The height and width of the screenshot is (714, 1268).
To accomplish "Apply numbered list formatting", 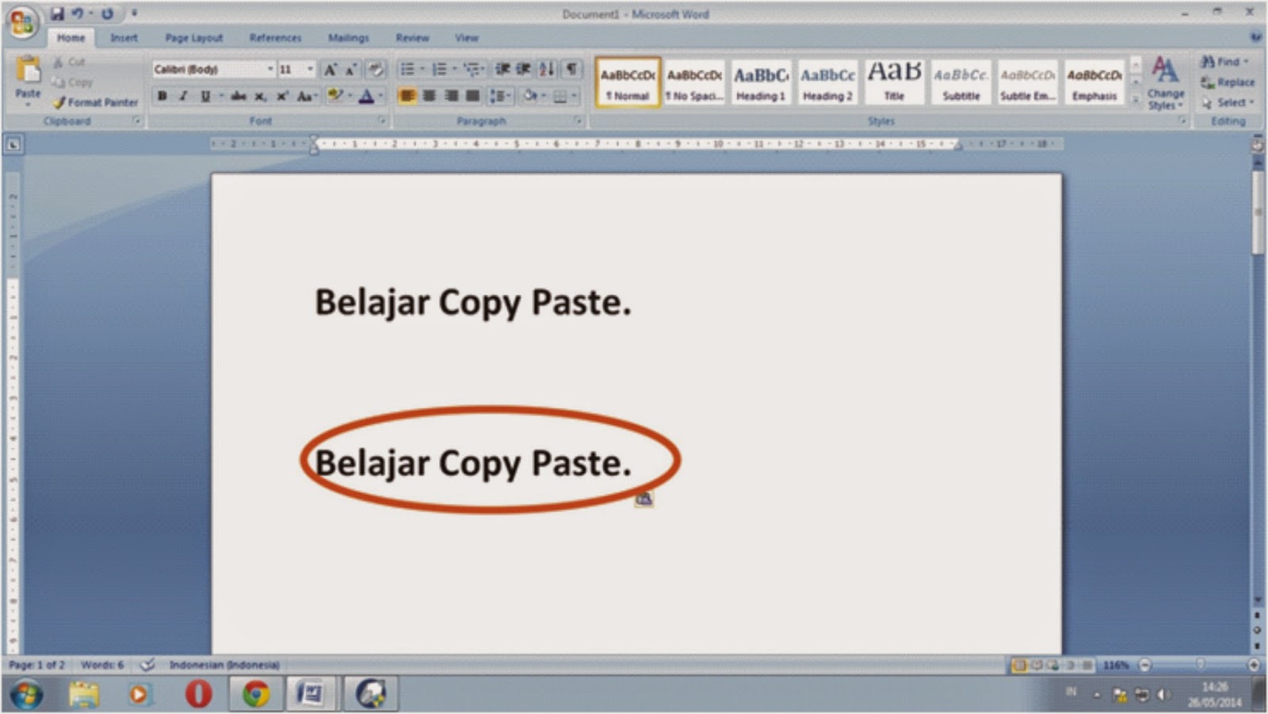I will point(441,69).
